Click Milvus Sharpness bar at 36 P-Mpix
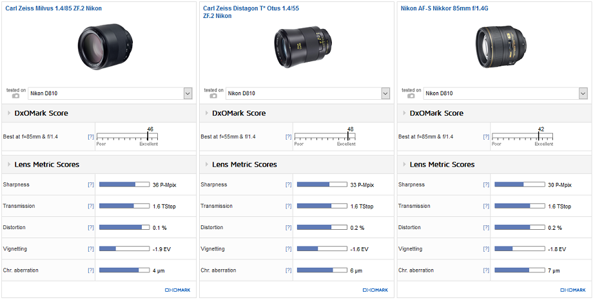The image size is (593, 300). [124, 185]
